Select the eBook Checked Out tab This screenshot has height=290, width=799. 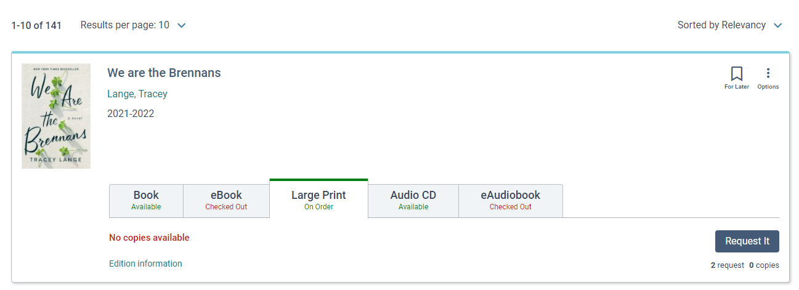[x=226, y=201]
